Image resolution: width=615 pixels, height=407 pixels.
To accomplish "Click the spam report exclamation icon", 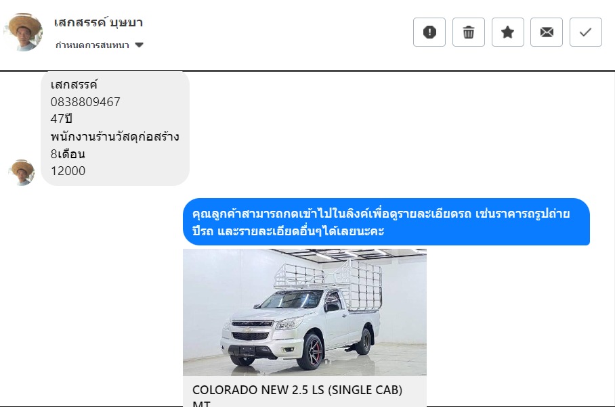I will click(429, 32).
